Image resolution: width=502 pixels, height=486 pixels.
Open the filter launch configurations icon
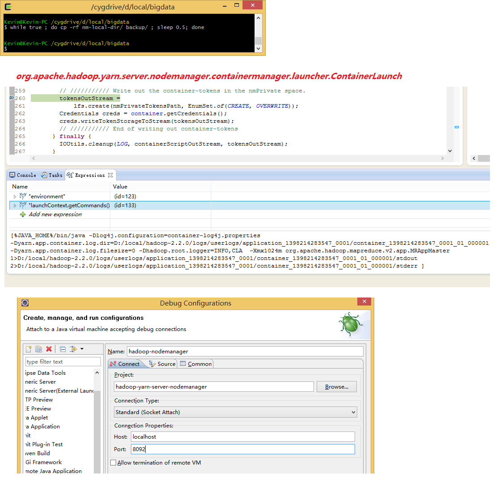pyautogui.click(x=73, y=349)
